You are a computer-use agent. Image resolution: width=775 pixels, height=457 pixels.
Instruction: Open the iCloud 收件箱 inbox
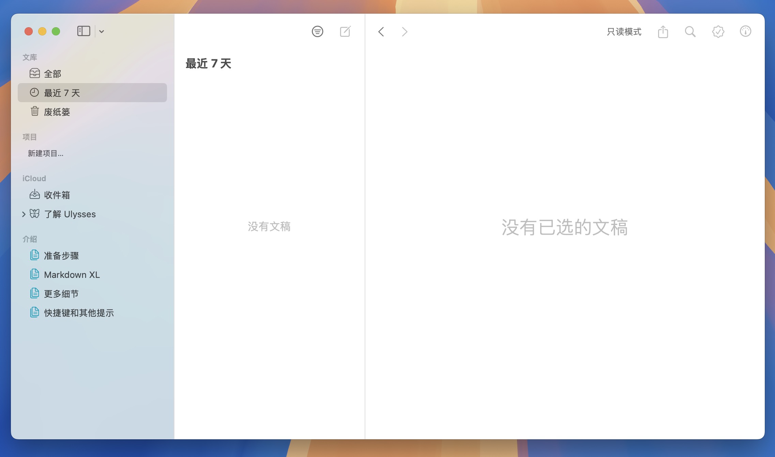92,195
